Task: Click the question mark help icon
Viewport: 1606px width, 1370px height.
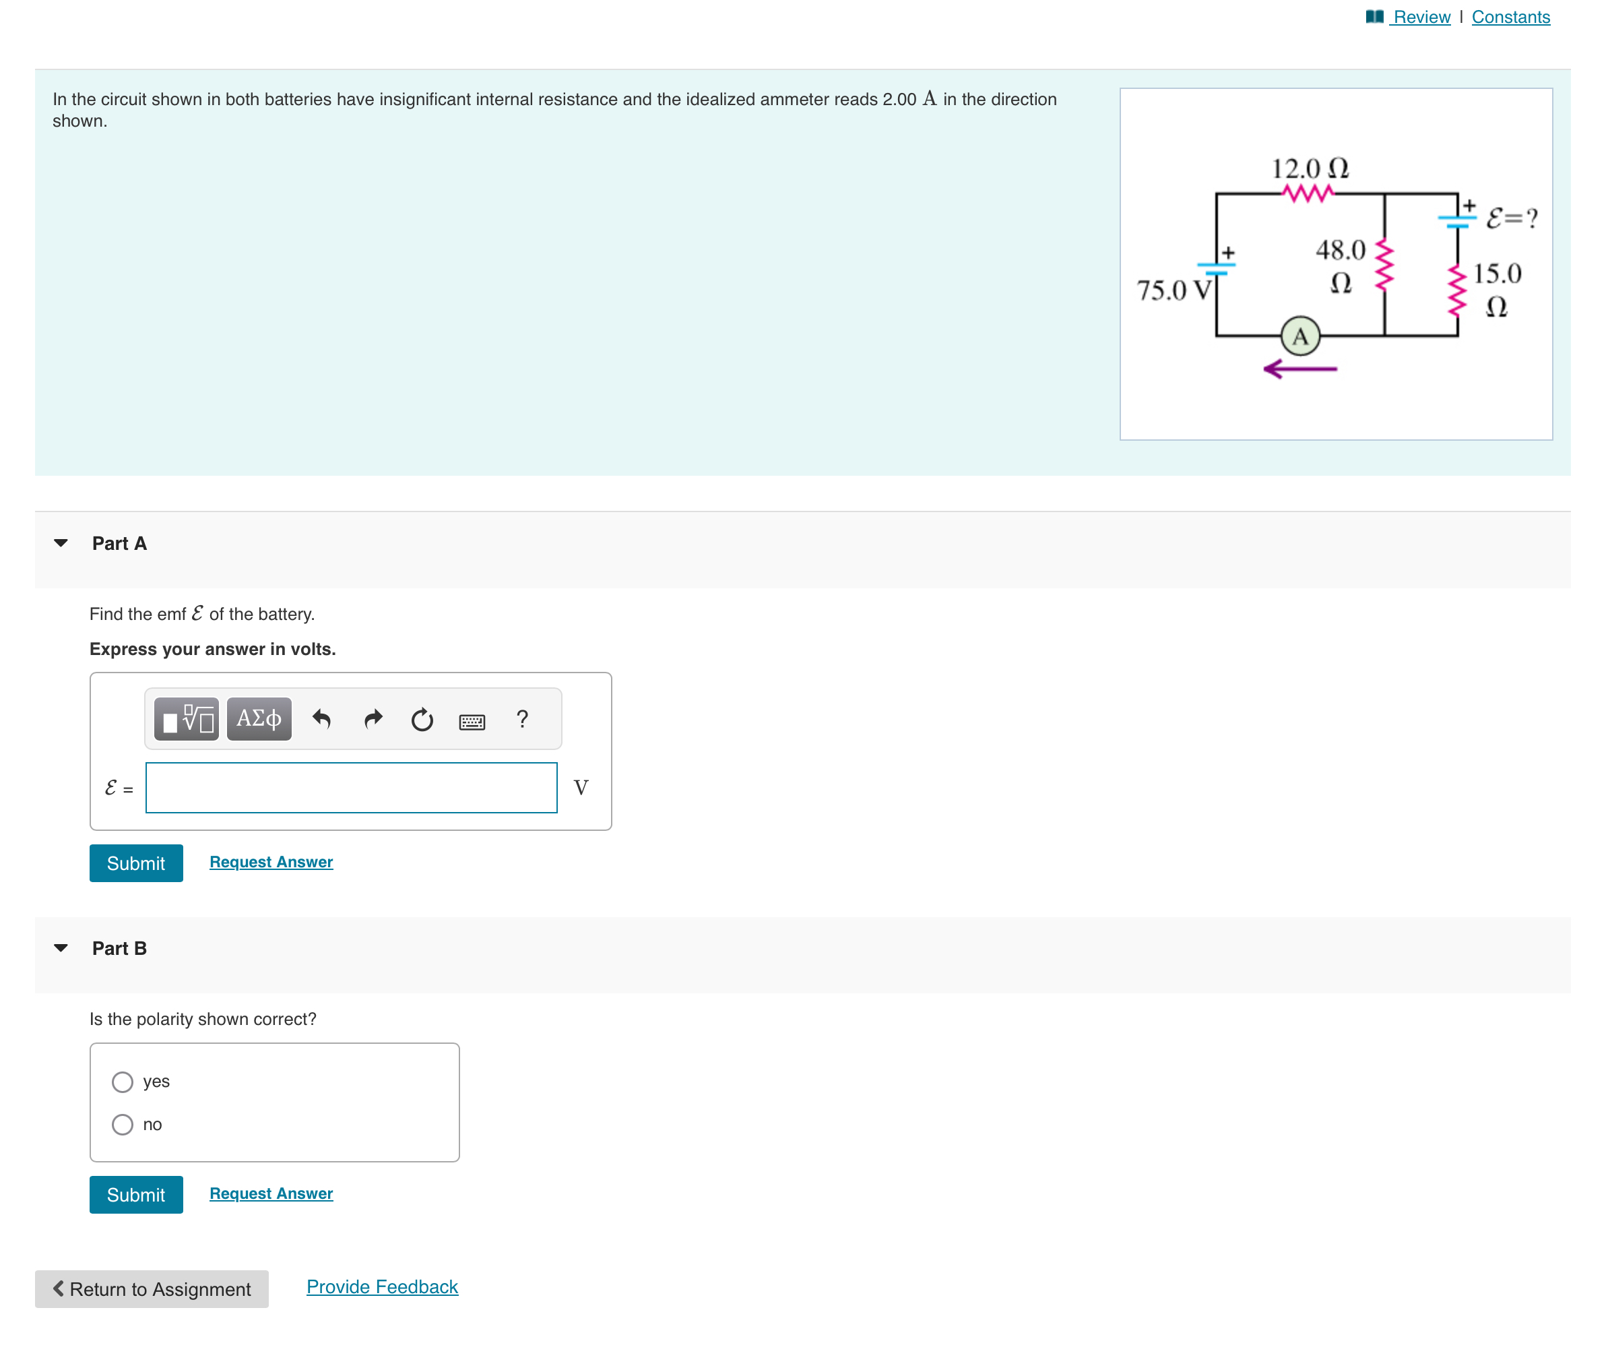Action: [522, 719]
